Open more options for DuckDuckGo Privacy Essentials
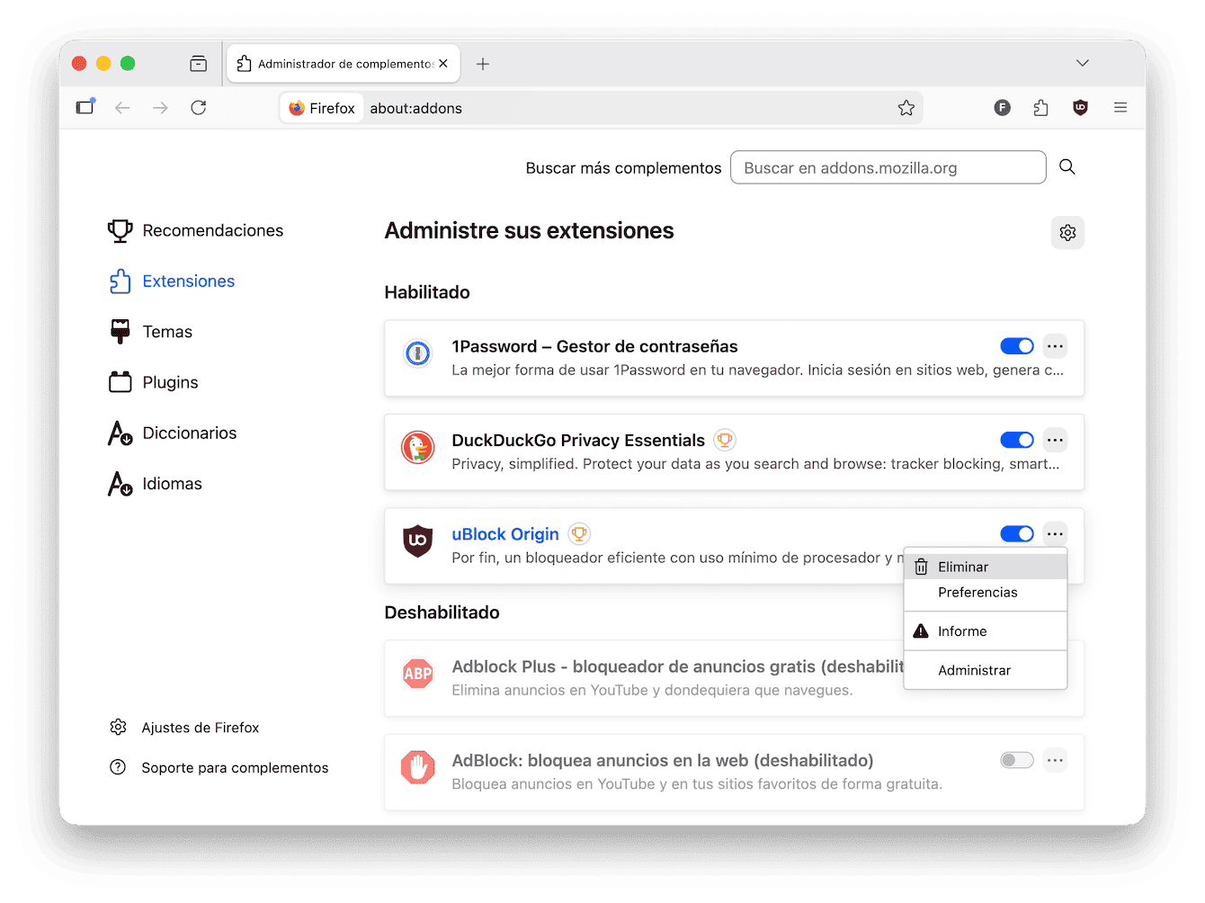This screenshot has width=1205, height=903. (1055, 440)
